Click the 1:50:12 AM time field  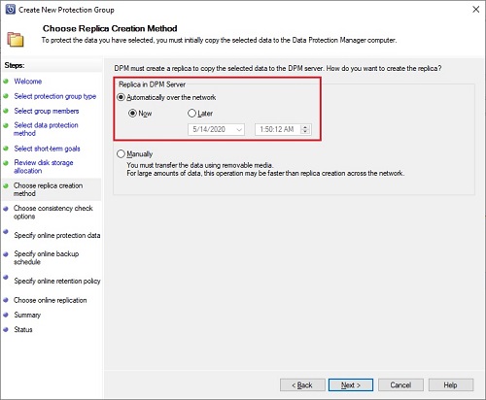pyautogui.click(x=283, y=129)
